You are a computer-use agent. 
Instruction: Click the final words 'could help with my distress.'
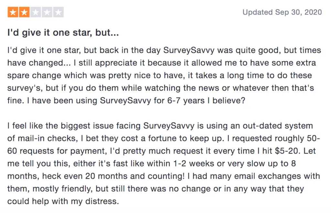(x=63, y=201)
